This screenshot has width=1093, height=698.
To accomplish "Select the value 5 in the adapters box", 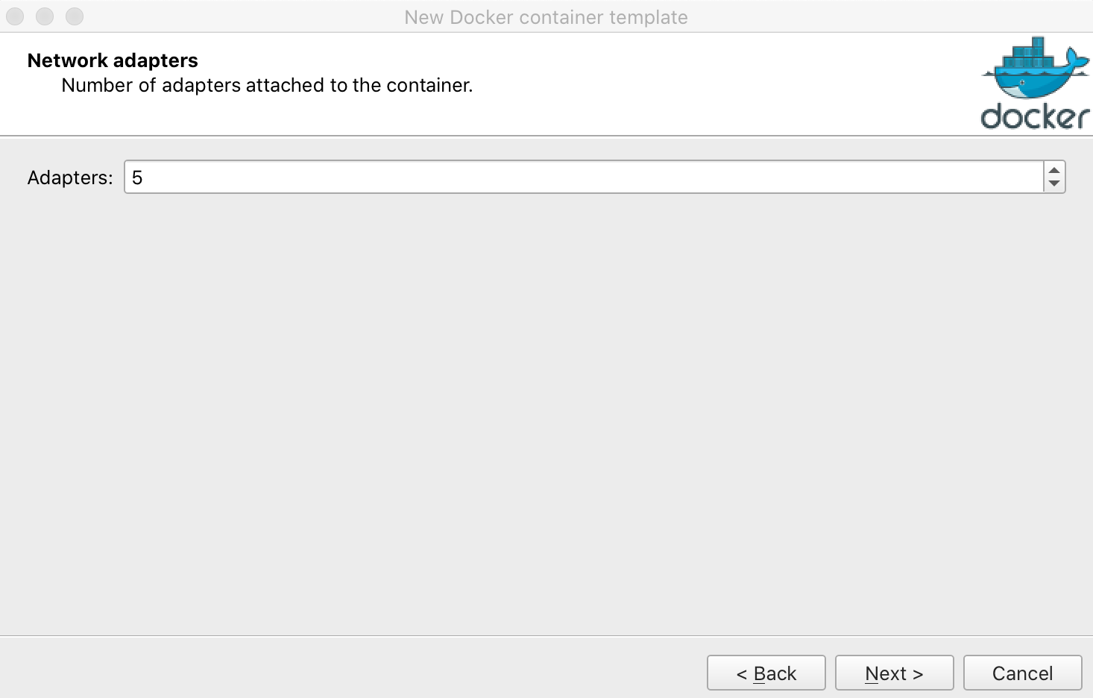I will point(136,177).
